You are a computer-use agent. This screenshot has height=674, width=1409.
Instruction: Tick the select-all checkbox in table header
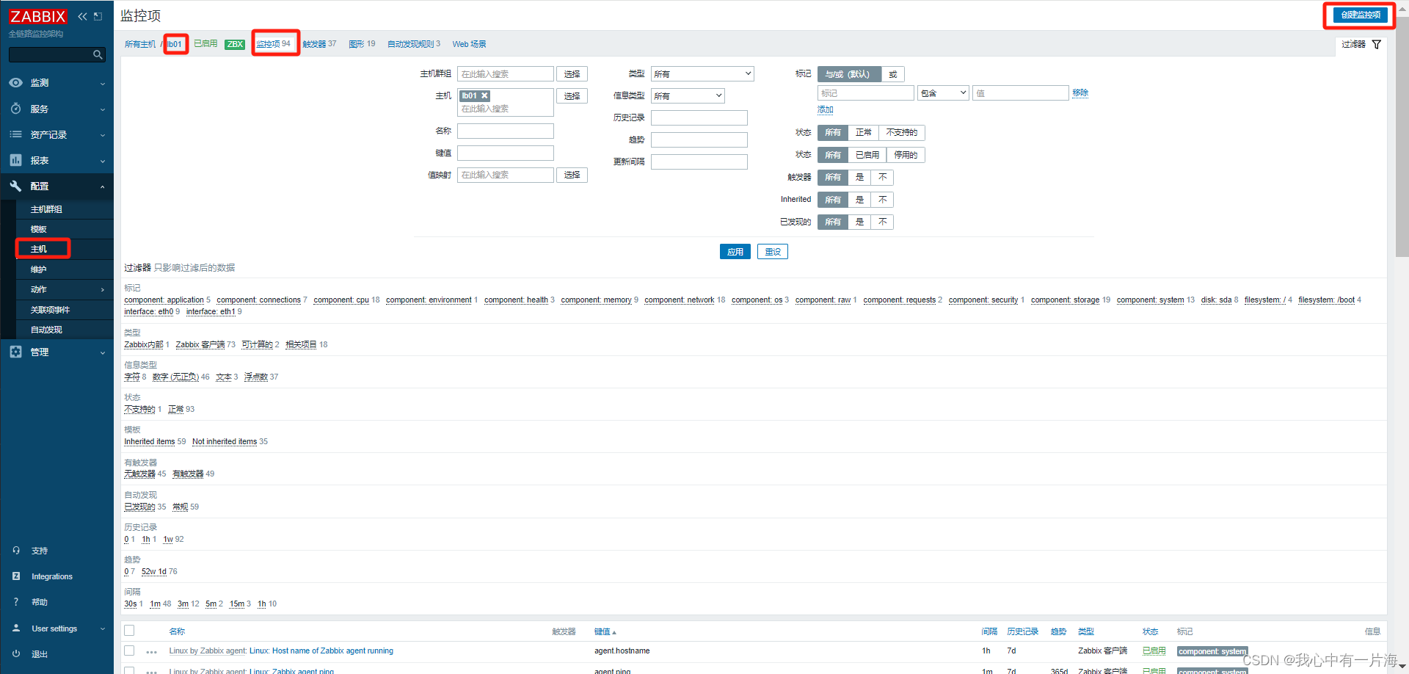pyautogui.click(x=129, y=631)
